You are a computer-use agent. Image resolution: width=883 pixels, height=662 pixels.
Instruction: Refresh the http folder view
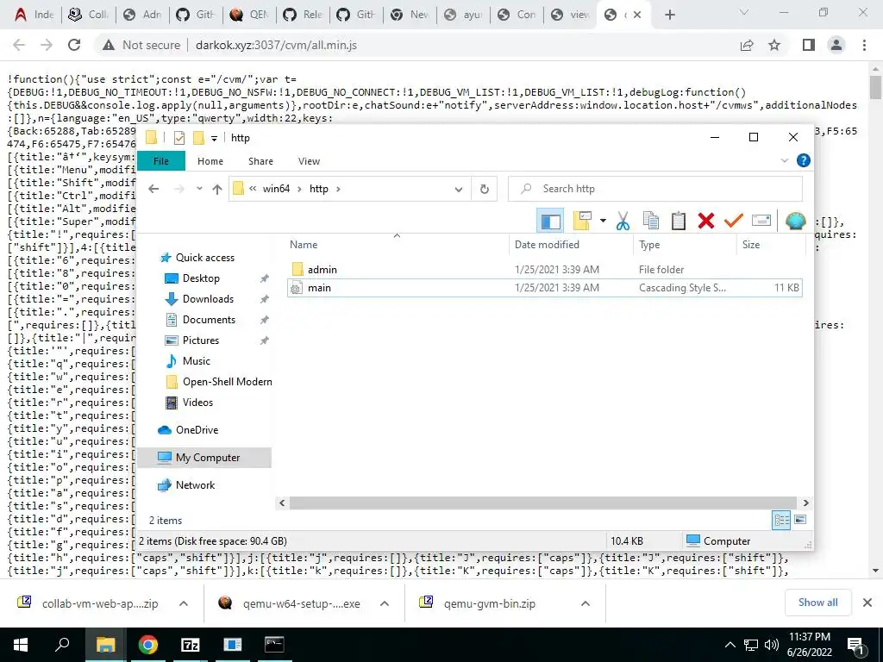485,189
